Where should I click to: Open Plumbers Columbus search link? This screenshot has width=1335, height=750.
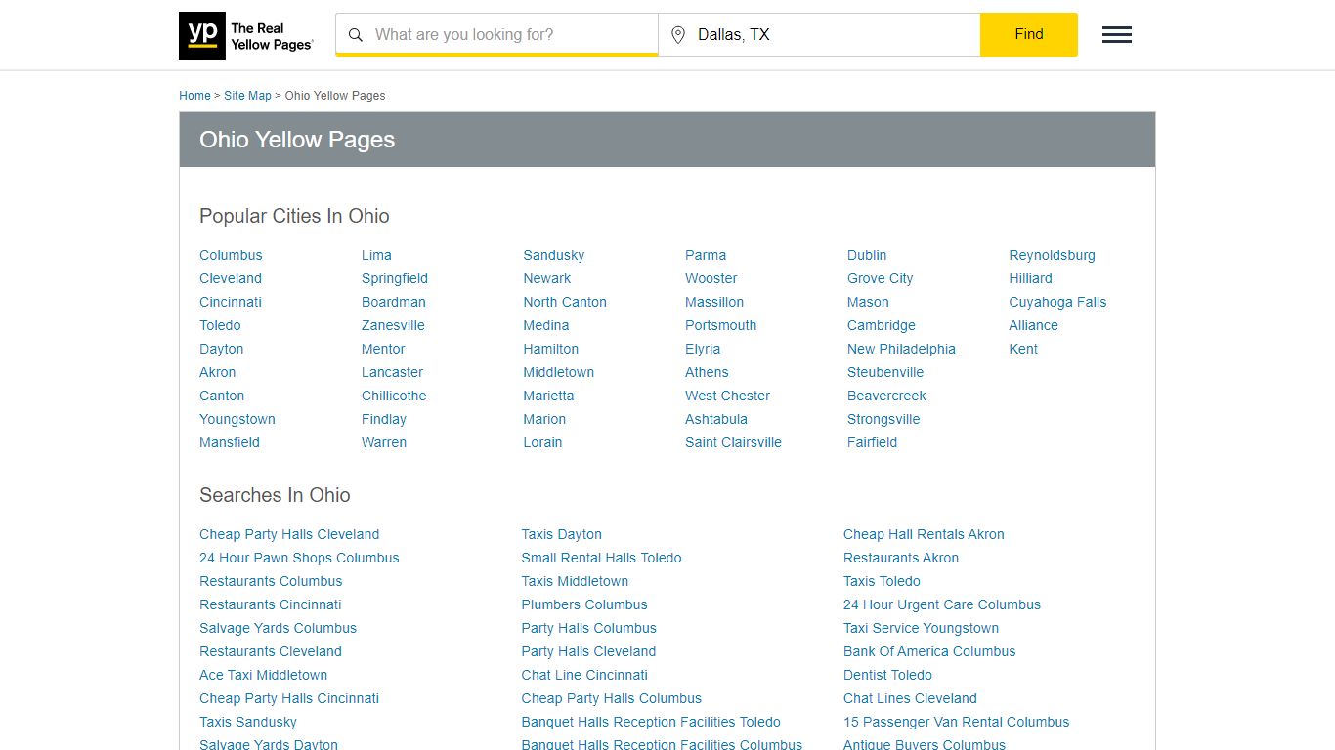pyautogui.click(x=584, y=604)
